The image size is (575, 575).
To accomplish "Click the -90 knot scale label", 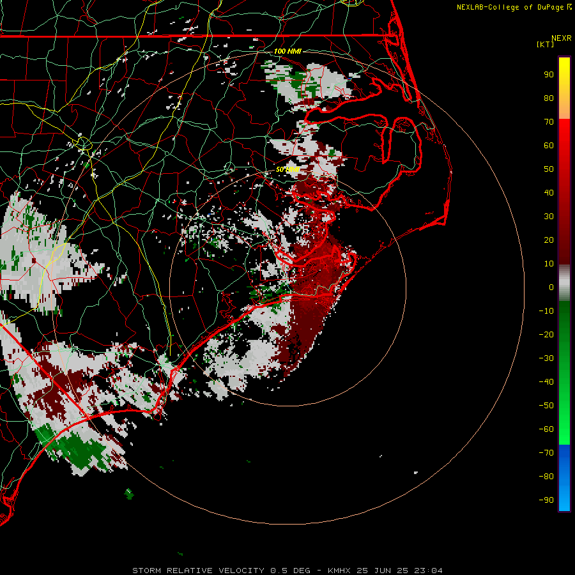I will point(546,500).
